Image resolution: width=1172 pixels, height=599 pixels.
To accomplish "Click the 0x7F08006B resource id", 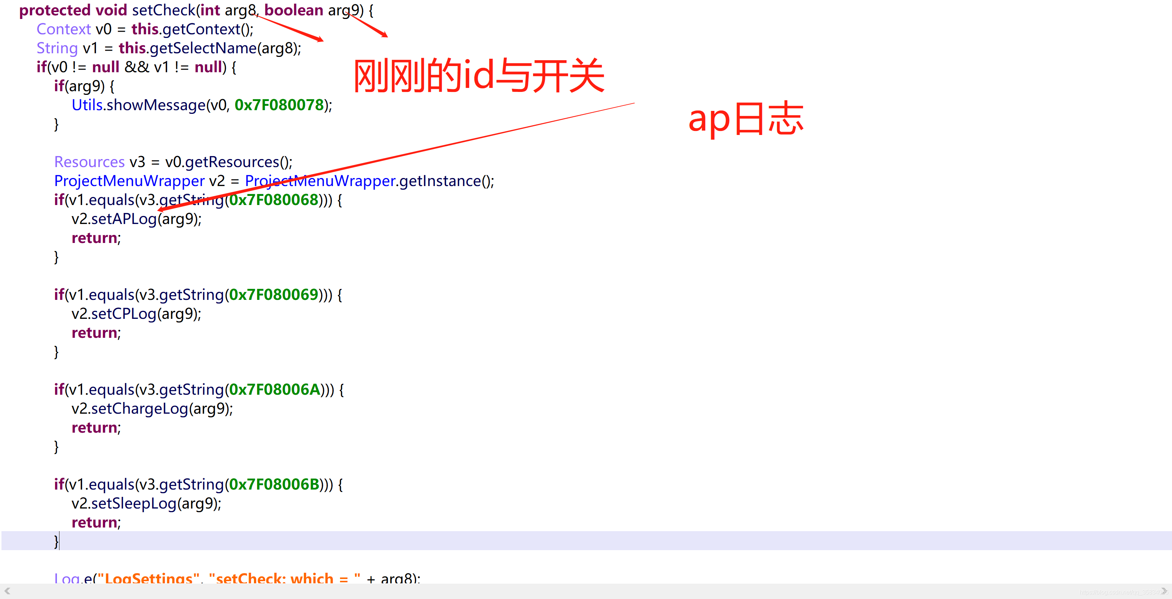I will (274, 484).
